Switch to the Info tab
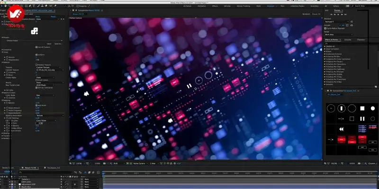This screenshot has width=379, height=189. (326, 10)
